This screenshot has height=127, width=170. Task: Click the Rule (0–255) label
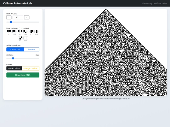pyautogui.click(x=12, y=13)
